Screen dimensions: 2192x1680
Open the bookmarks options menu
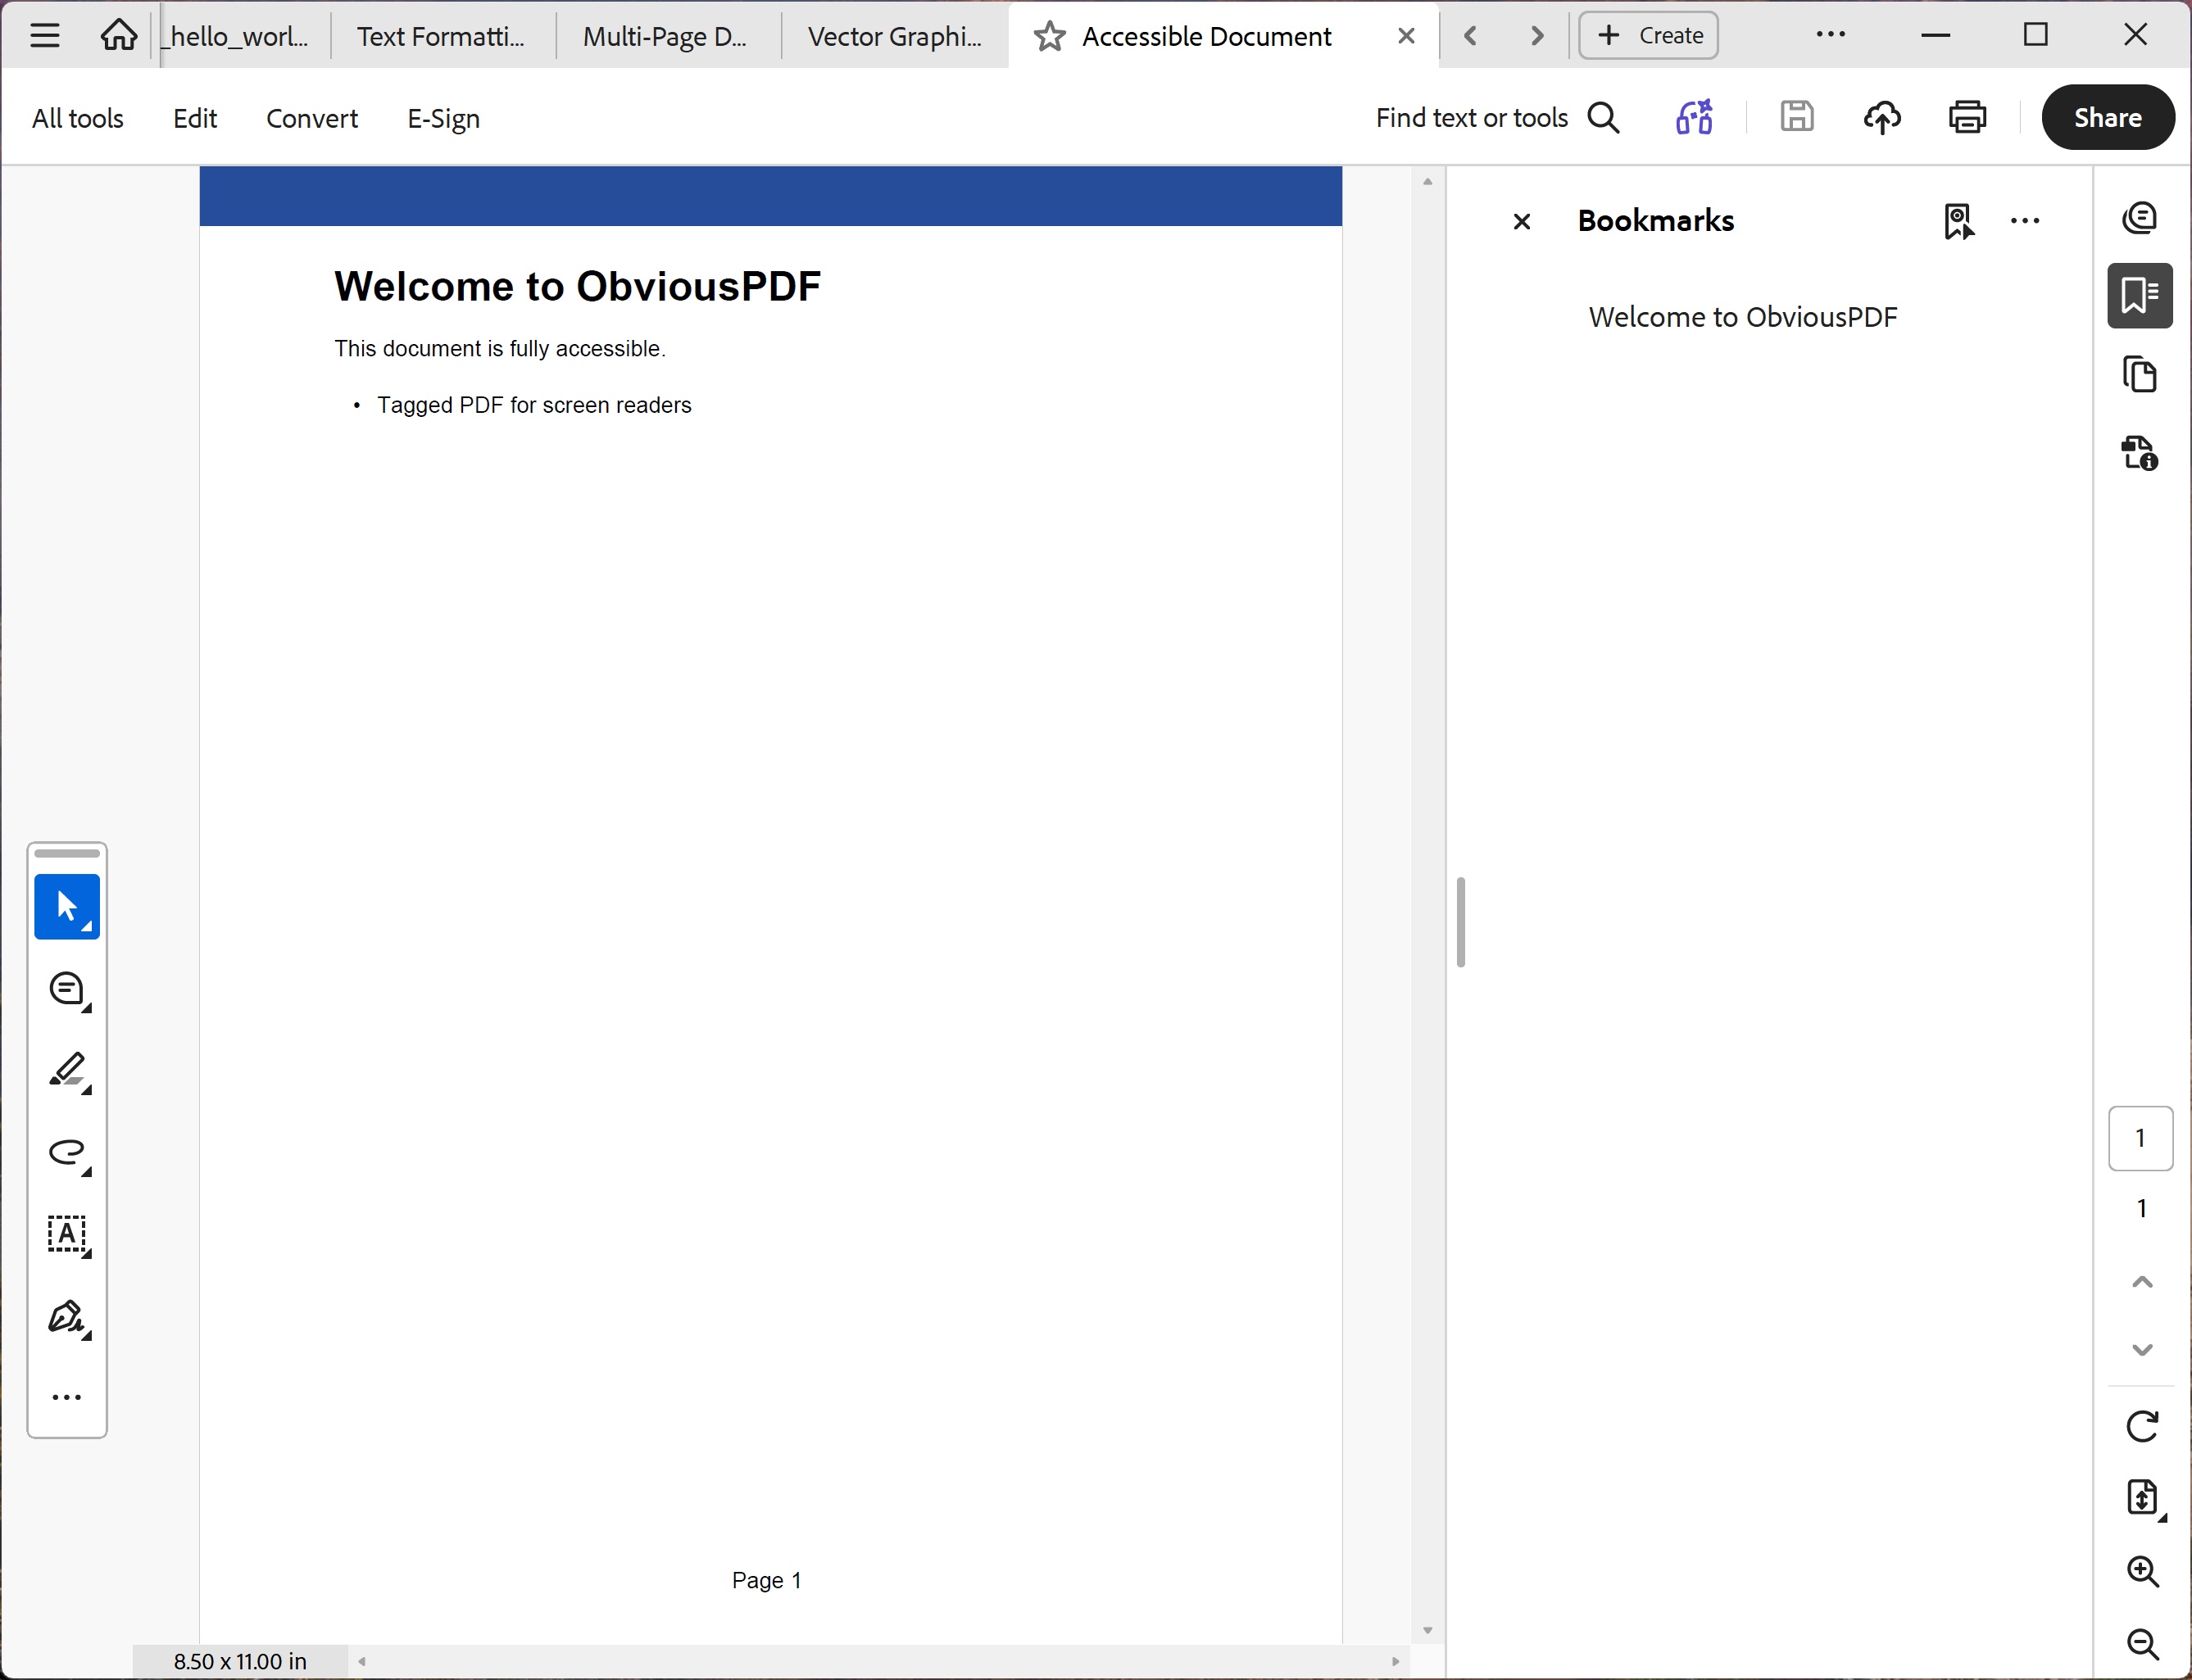(2025, 221)
